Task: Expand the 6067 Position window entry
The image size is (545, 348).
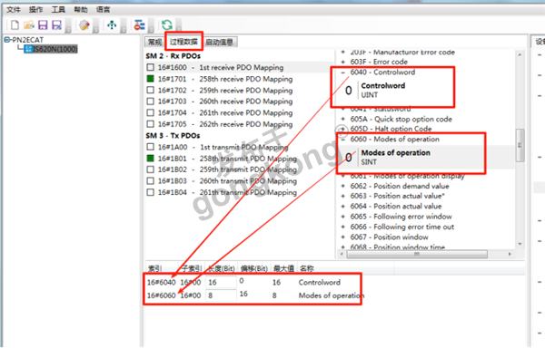Action: click(x=343, y=237)
